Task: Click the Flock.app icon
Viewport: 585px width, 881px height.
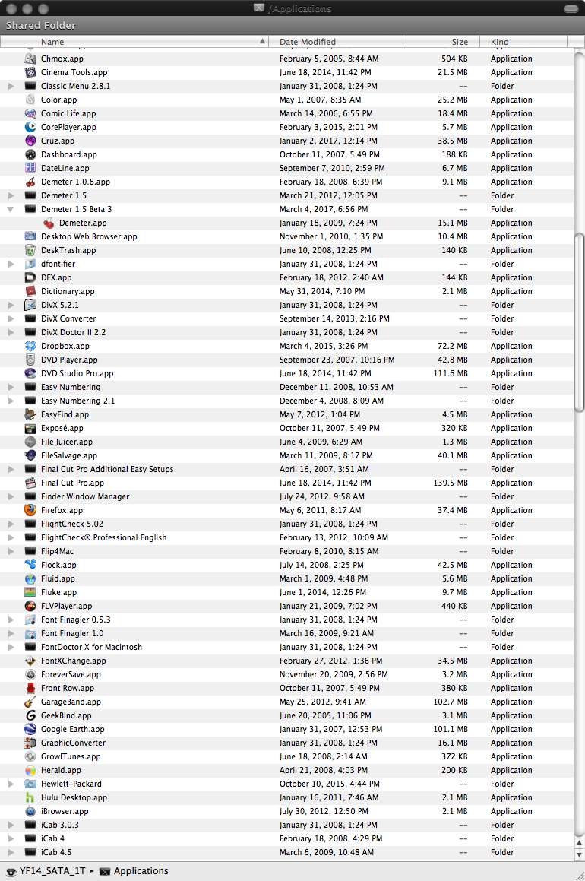Action: [x=30, y=565]
